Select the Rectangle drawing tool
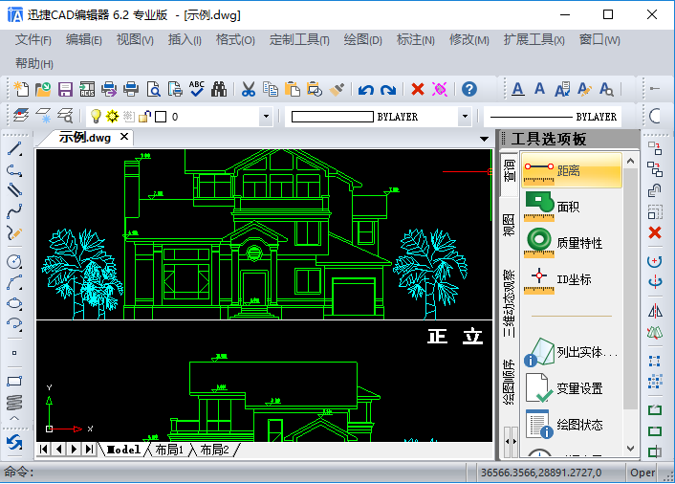 pyautogui.click(x=14, y=381)
